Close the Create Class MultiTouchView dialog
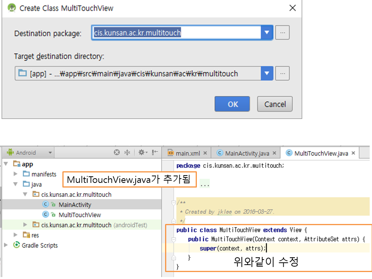This screenshot has width=372, height=279. pos(293,8)
